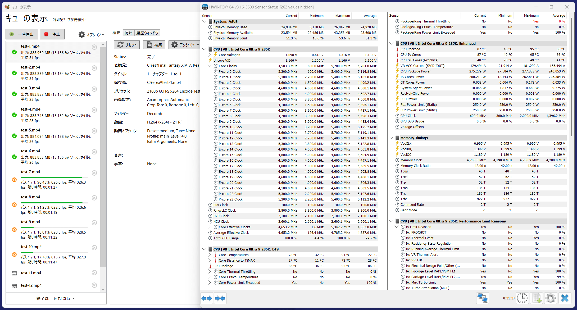Click the HWiNFO shrink-columns arrows icon
The image size is (577, 310).
[220, 298]
